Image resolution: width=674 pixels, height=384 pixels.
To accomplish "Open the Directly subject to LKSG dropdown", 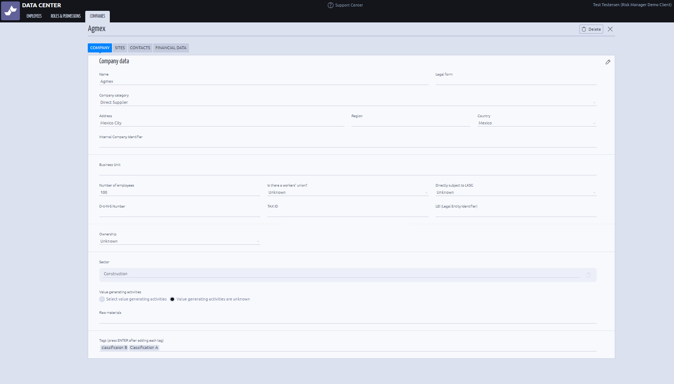I will (x=516, y=192).
